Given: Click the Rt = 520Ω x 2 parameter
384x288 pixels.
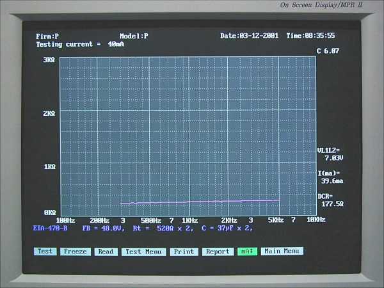Looking at the screenshot, I should 163,228.
